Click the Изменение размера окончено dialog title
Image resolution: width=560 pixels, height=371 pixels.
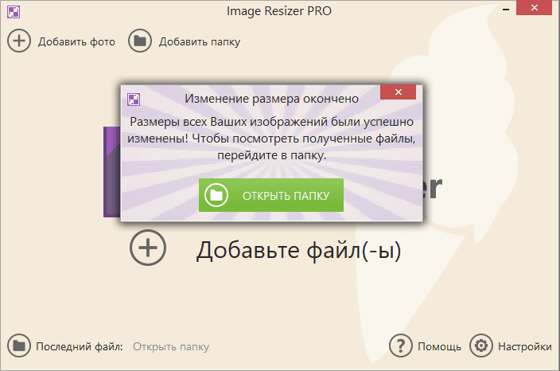[x=271, y=99]
